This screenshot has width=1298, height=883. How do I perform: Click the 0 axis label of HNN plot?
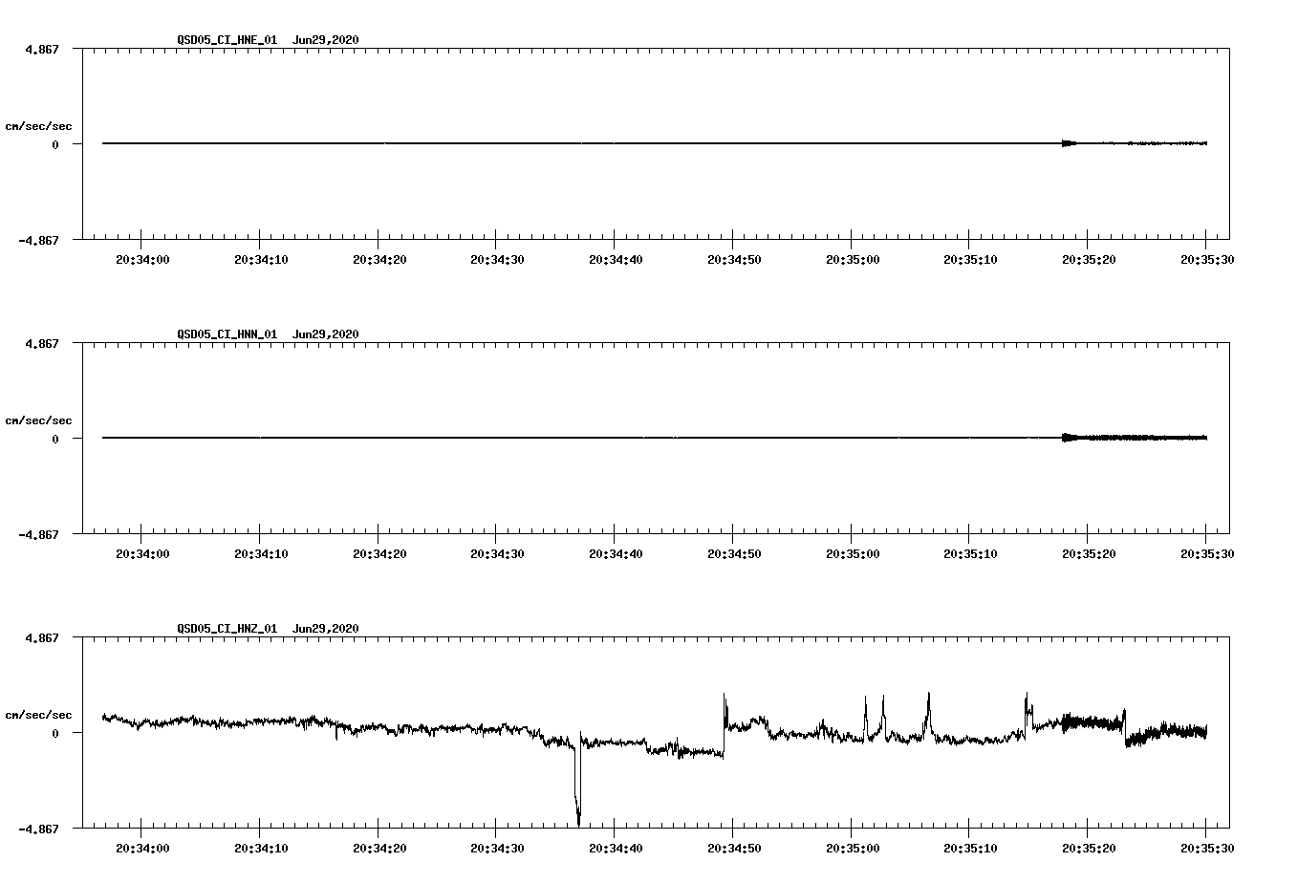[55, 439]
